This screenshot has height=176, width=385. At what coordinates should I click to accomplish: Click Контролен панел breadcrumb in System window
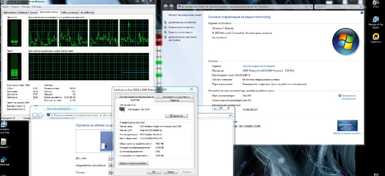click(x=195, y=7)
